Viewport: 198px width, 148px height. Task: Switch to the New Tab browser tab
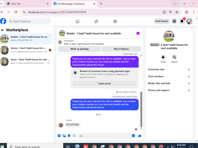click(27, 4)
